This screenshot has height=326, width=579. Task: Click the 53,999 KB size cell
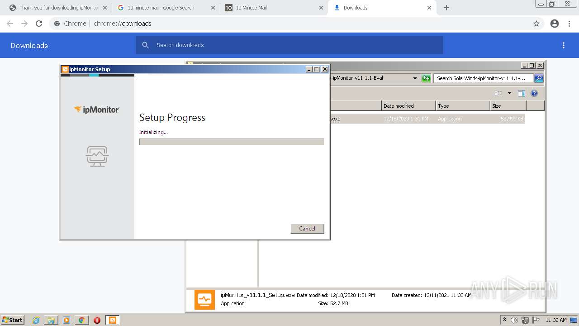click(x=512, y=119)
